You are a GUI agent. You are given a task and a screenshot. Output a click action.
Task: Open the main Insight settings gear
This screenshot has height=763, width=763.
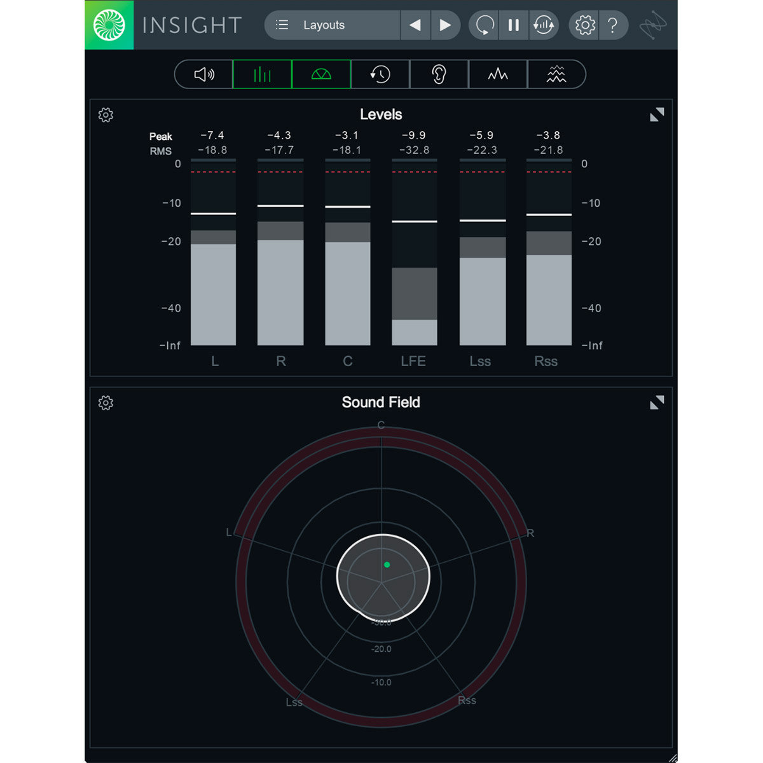point(584,25)
